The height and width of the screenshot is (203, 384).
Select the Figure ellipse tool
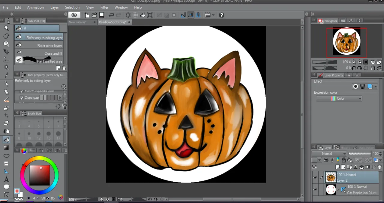(6, 156)
